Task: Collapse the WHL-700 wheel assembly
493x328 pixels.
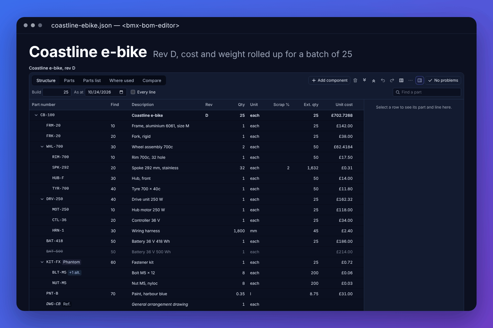Action: [42, 147]
